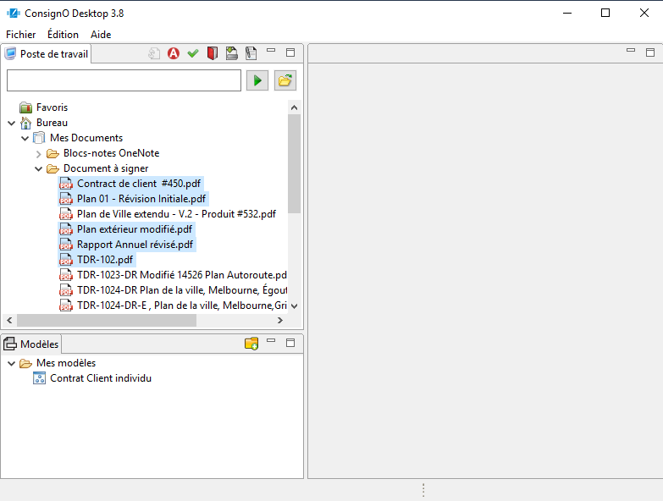Click the horizontal scroll left arrow
The height and width of the screenshot is (501, 663).
click(9, 320)
